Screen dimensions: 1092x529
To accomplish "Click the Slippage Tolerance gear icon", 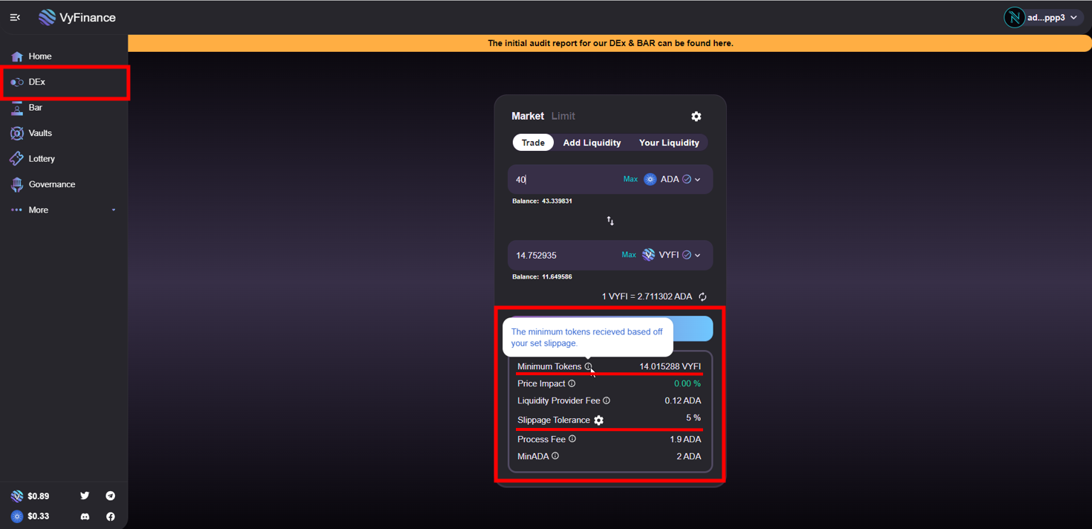I will [599, 421].
